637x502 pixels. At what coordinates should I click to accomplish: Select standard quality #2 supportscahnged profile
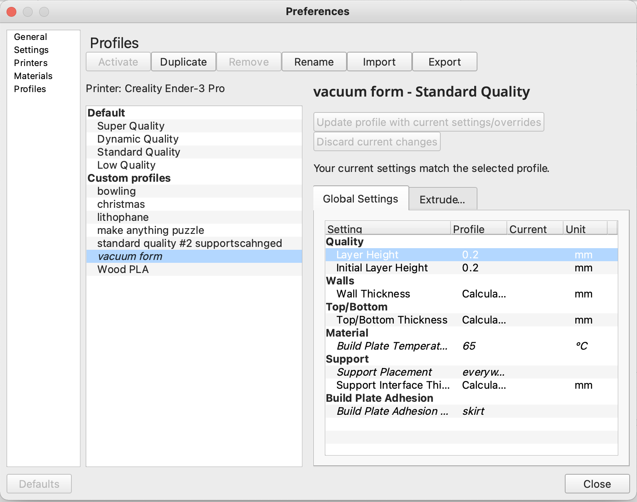(194, 243)
